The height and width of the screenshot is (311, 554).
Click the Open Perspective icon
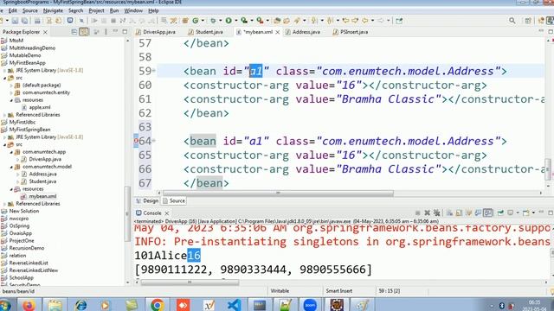(528, 21)
